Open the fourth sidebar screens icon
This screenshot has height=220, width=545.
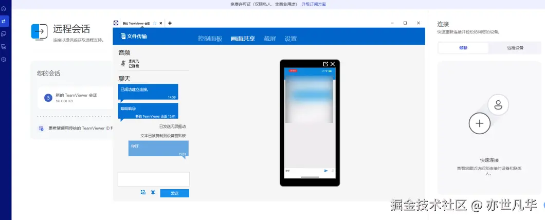pos(4,46)
